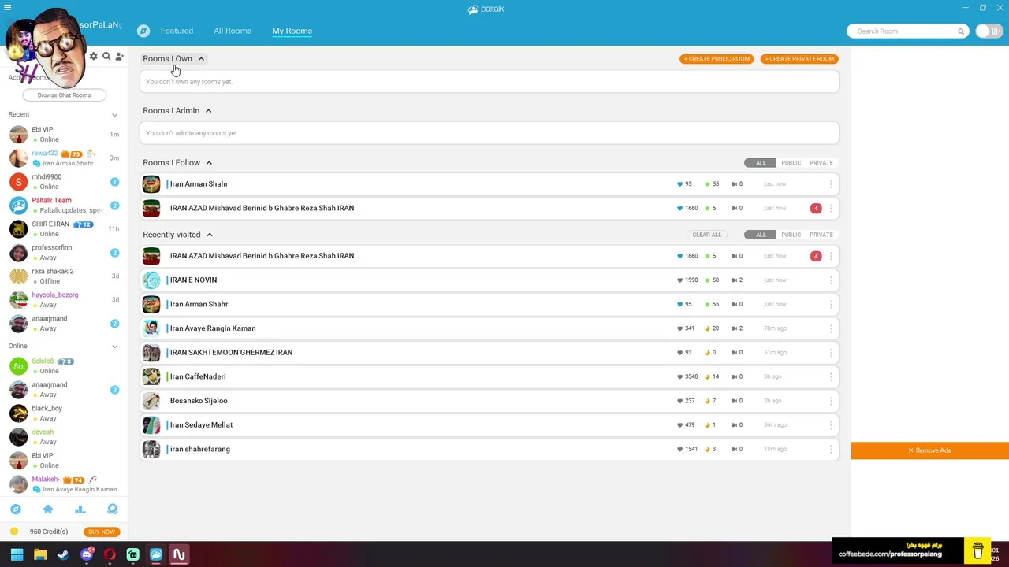The width and height of the screenshot is (1009, 567).
Task: Click the Iran CaffeNaderi room avatar
Action: (151, 376)
